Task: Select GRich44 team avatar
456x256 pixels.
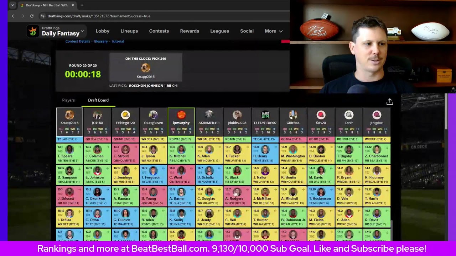Action: point(293,115)
